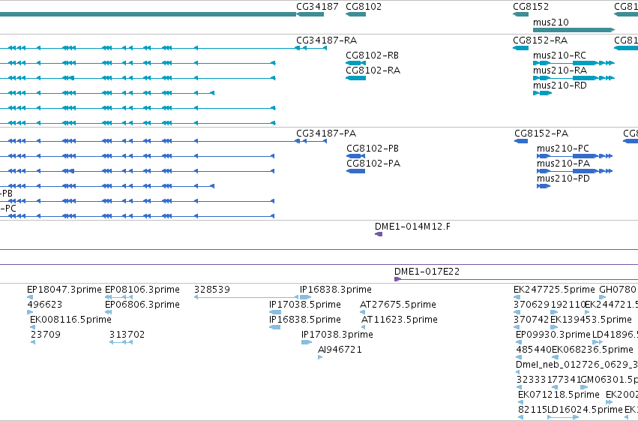638x421 pixels.
Task: Select the 328539 EST feature
Action: pos(246,297)
